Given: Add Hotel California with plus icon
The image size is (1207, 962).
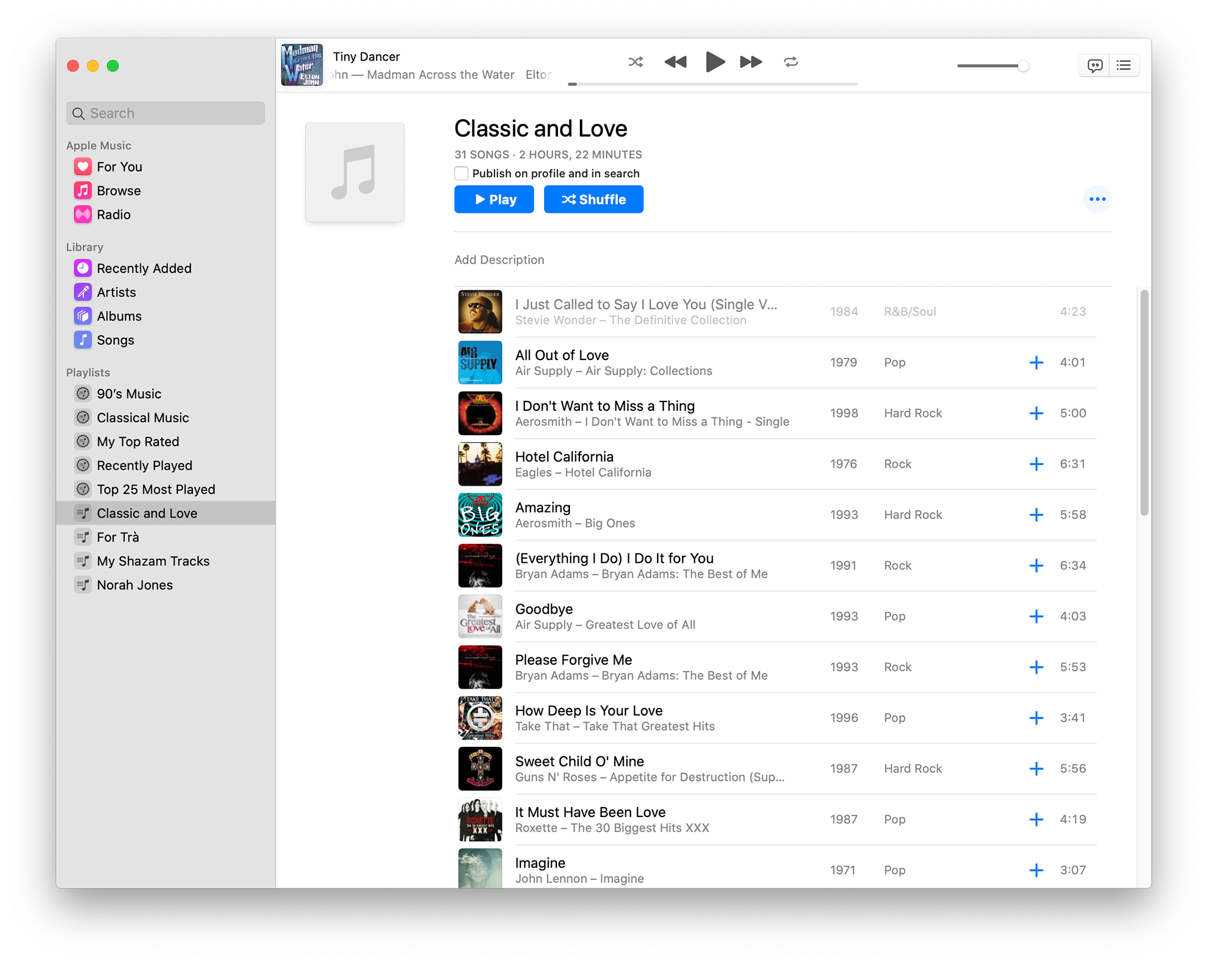Looking at the screenshot, I should pos(1036,464).
